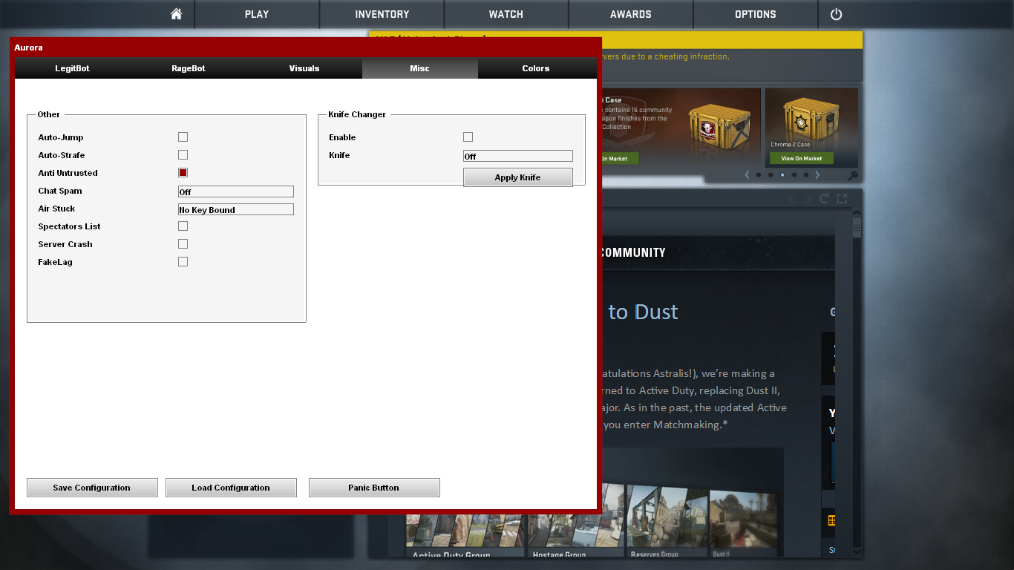Click Save Configuration button

tap(92, 488)
